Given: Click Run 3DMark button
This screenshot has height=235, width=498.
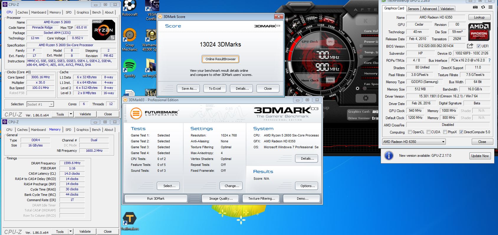Looking at the screenshot, I should coord(156,199).
